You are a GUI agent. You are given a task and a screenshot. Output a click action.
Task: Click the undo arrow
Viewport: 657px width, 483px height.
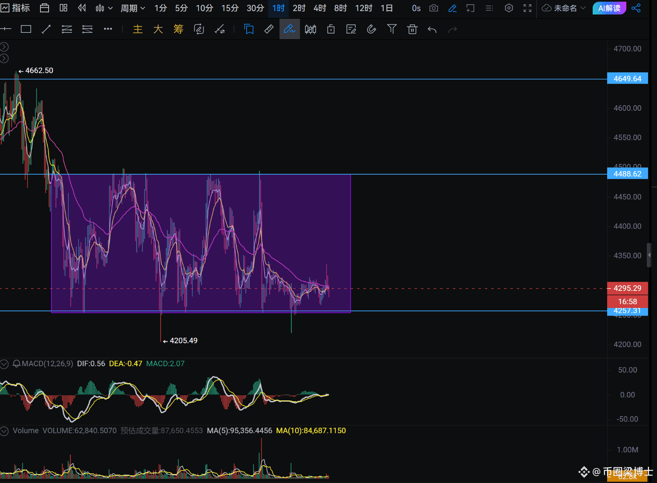pos(432,29)
